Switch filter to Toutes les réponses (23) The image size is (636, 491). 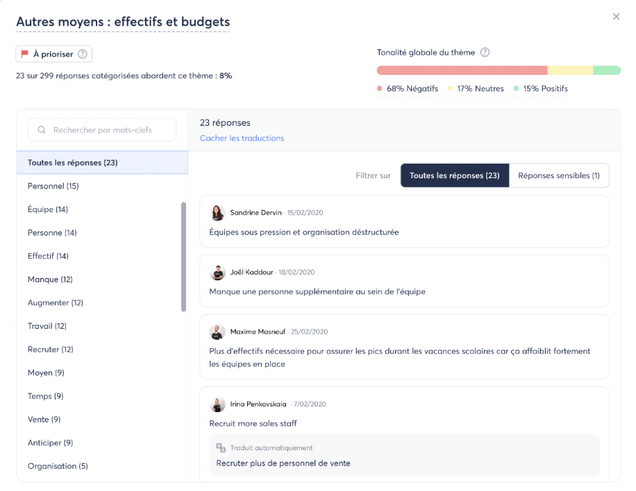[454, 175]
